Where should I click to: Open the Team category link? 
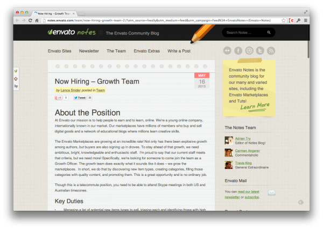click(x=100, y=90)
